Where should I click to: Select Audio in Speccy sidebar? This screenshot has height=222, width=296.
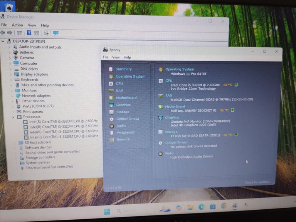pyautogui.click(x=121, y=126)
